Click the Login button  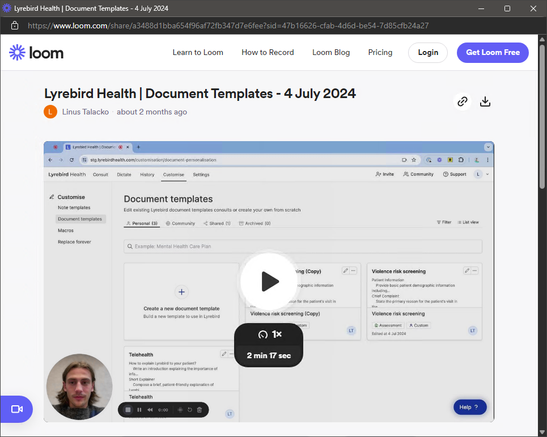pyautogui.click(x=428, y=53)
